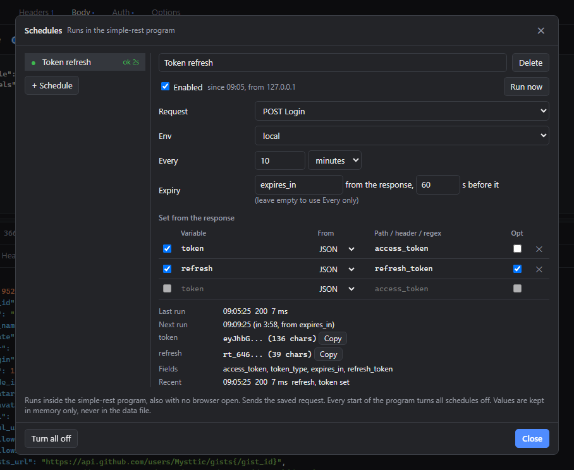
Task: Edit the refresh_token path field
Action: pos(439,269)
